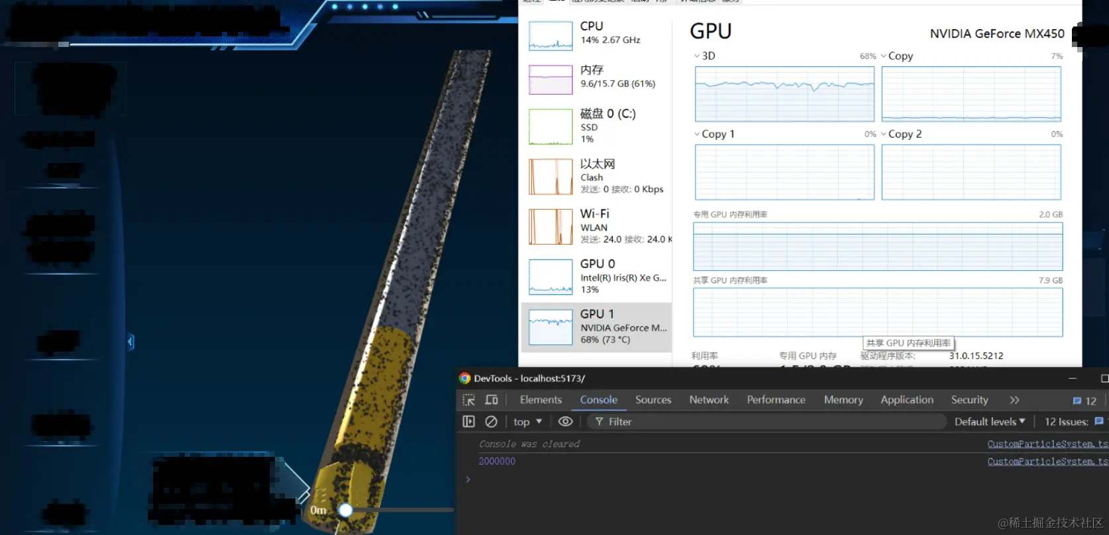The height and width of the screenshot is (535, 1109).
Task: Open the 12 messages badge in DevTools toolbar
Action: [1084, 401]
